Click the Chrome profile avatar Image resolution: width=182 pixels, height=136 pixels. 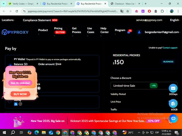pyautogui.click(x=172, y=11)
